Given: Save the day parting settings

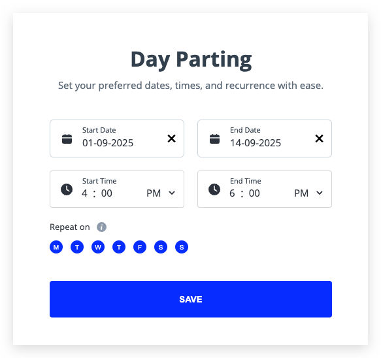Looking at the screenshot, I should [191, 299].
